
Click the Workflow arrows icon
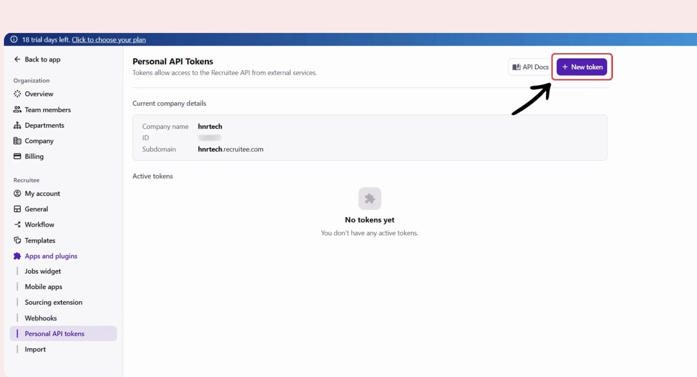17,224
